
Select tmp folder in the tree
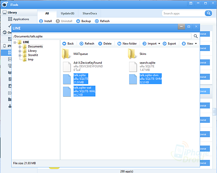pos(31,60)
